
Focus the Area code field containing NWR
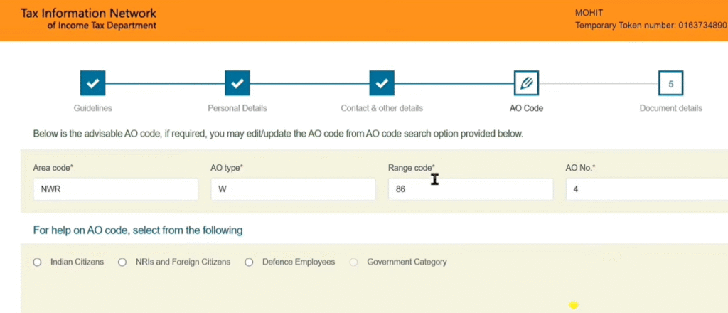(x=115, y=190)
